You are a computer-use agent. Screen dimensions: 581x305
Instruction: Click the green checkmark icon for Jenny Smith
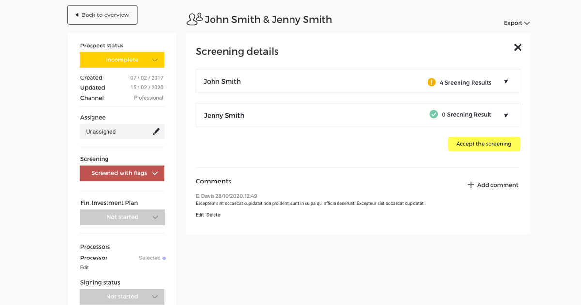click(434, 114)
